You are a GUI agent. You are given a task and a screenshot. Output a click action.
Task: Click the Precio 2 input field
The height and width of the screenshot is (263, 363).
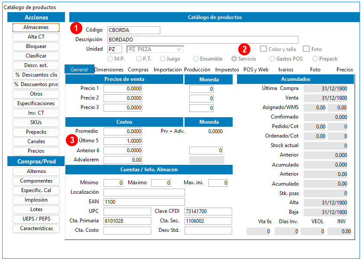[x=123, y=98]
